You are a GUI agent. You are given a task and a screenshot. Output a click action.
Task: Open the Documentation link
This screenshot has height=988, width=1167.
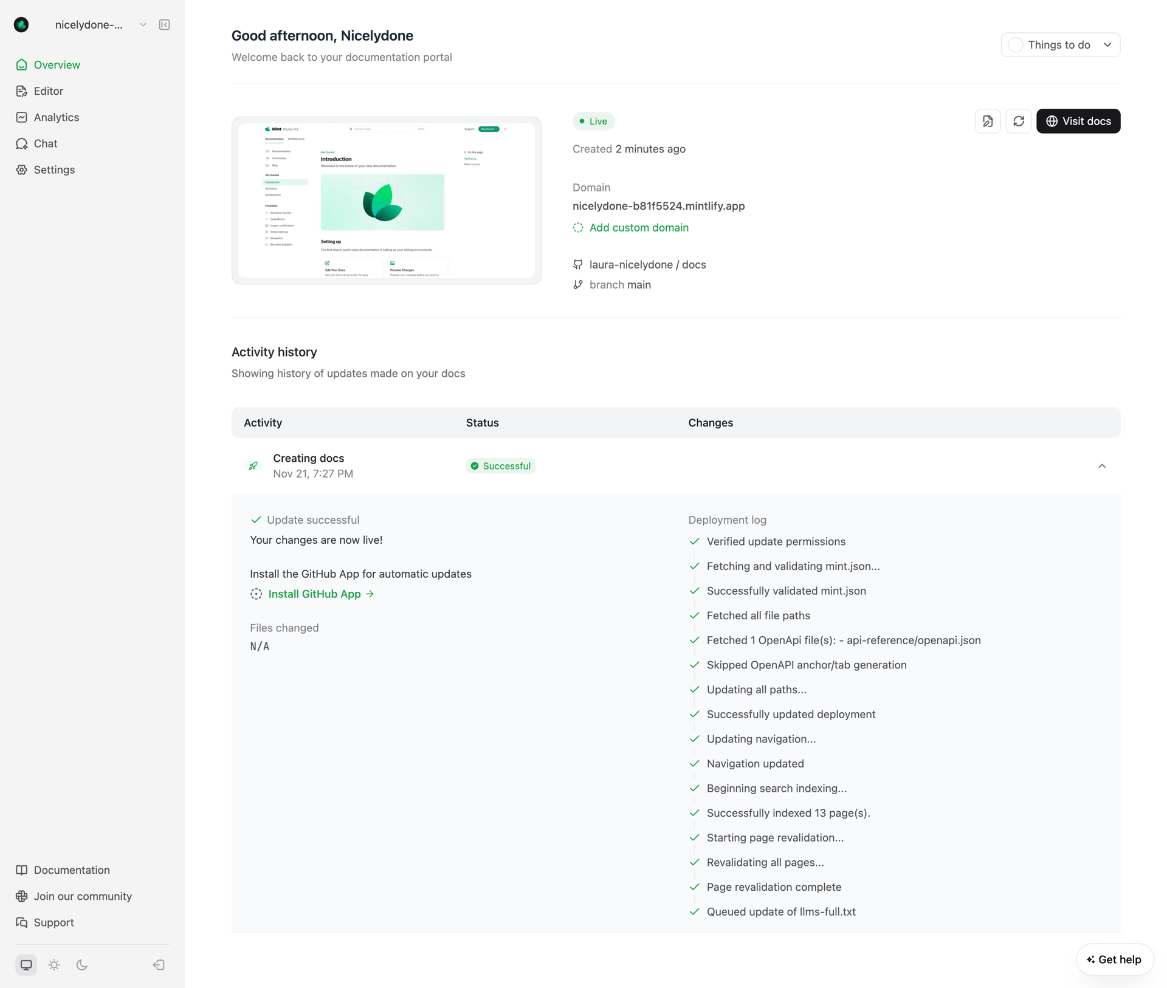[71, 870]
